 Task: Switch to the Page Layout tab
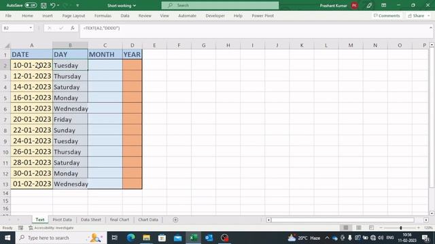(x=73, y=16)
